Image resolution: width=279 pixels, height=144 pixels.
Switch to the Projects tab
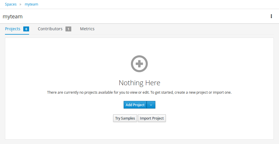coord(17,29)
